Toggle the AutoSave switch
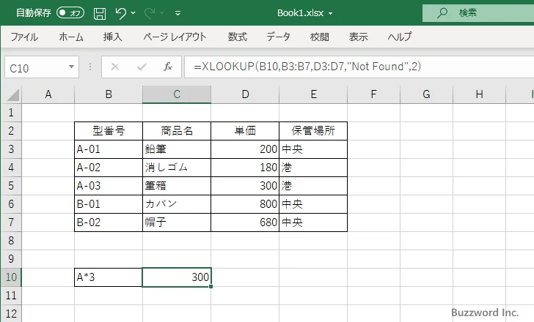The image size is (534, 322). coord(70,13)
